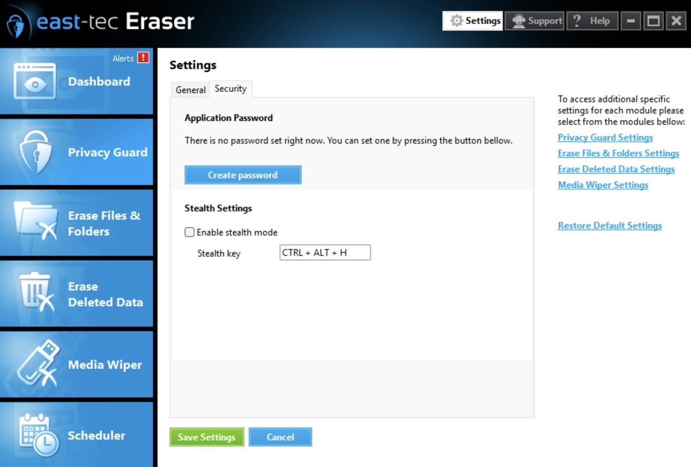Click the Settings gear icon
Viewport: 691px width, 467px height.
coord(456,21)
